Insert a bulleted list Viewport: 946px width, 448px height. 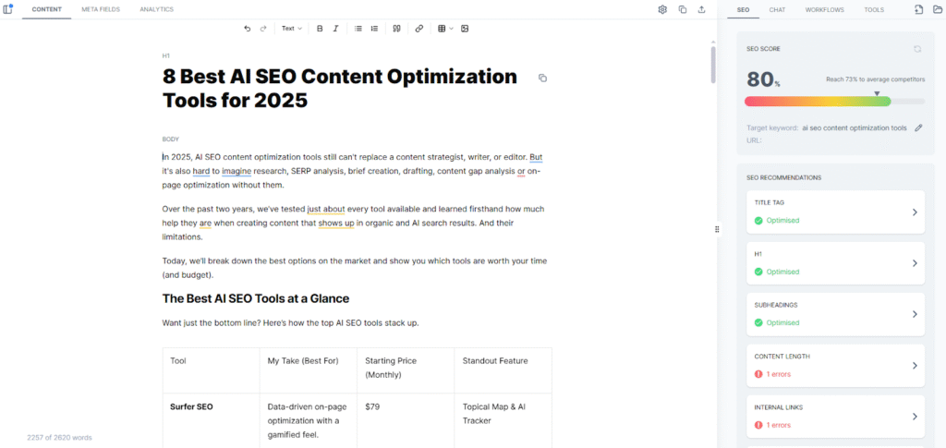[358, 29]
